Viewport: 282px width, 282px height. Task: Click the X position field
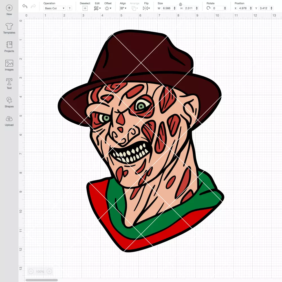coord(244,8)
